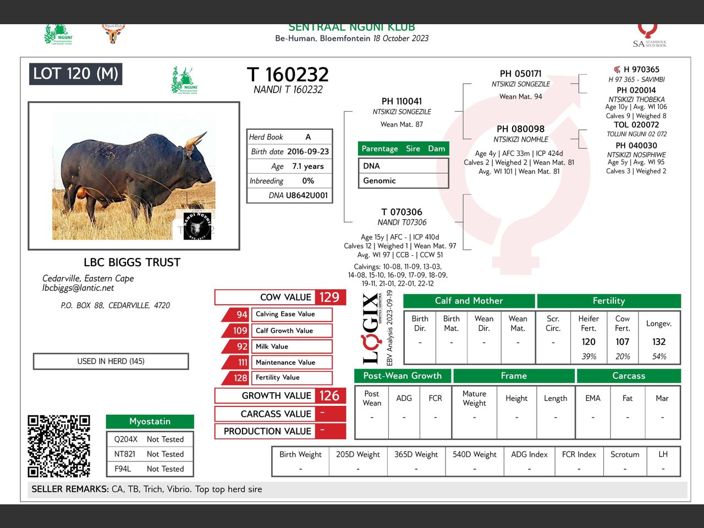Click the QR code image
The height and width of the screenshot is (528, 704).
click(59, 446)
